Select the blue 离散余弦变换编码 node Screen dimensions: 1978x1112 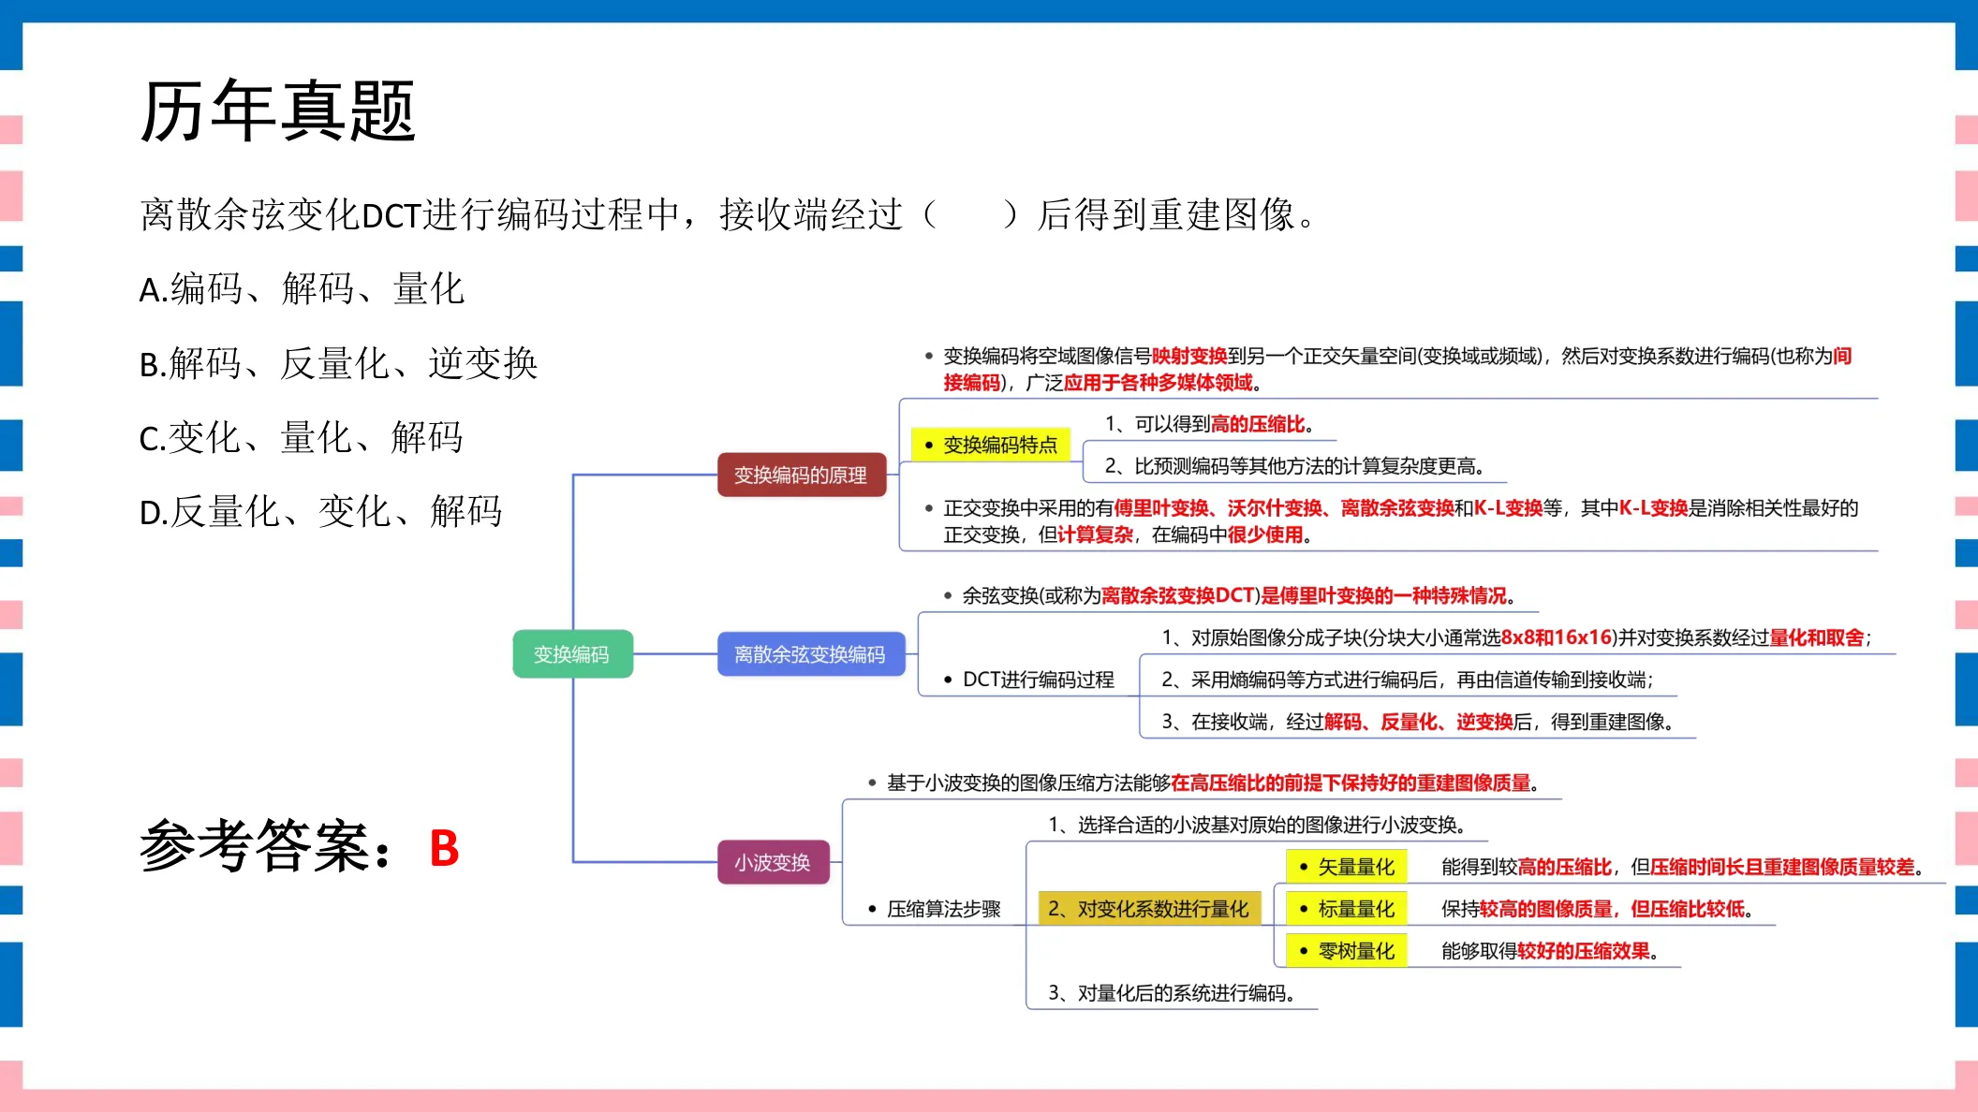[810, 653]
